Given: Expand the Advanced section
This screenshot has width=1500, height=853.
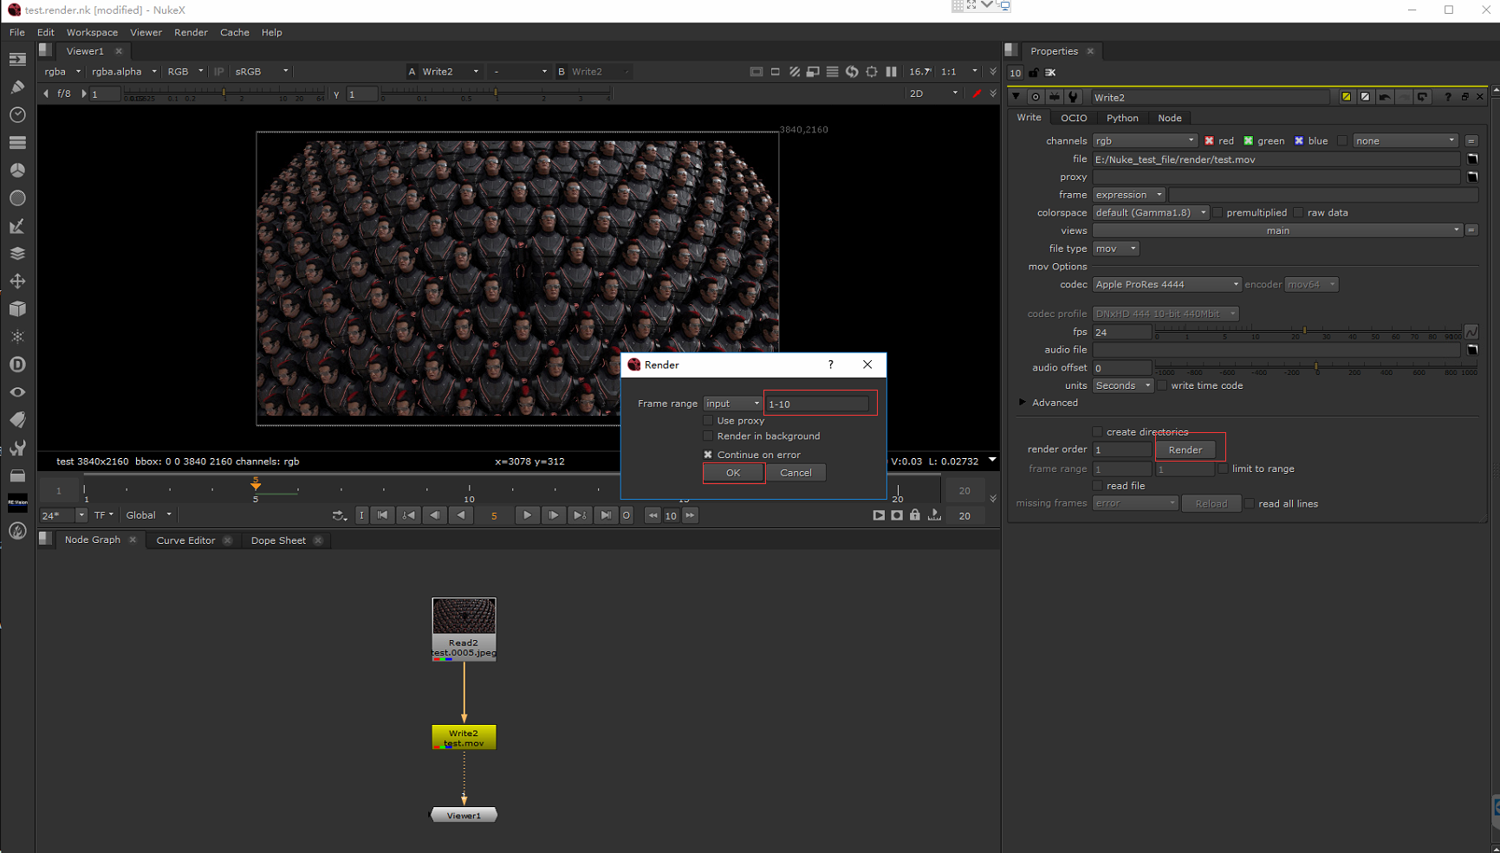Looking at the screenshot, I should click(x=1023, y=403).
